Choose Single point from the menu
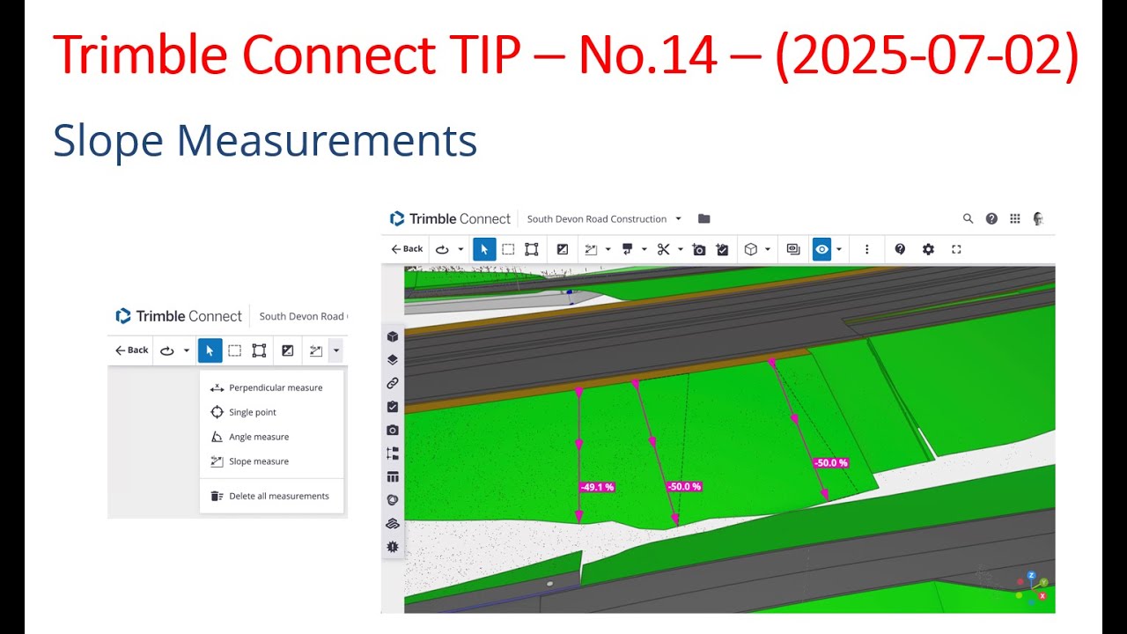The height and width of the screenshot is (634, 1127). [x=271, y=412]
